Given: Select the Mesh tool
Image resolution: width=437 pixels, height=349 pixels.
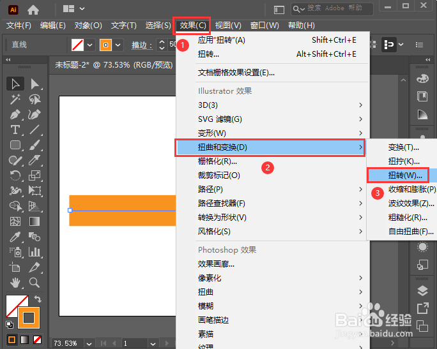Looking at the screenshot, I should [x=15, y=221].
